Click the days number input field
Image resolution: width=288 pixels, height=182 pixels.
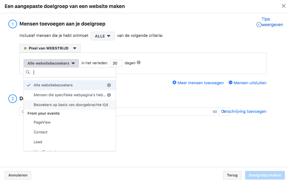coord(116,63)
